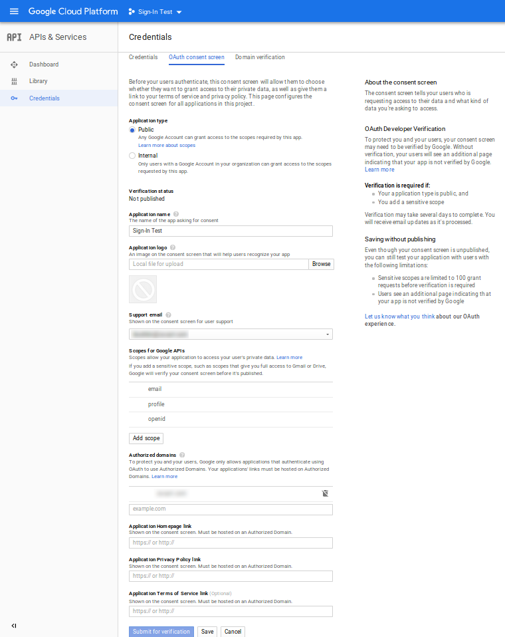Image resolution: width=505 pixels, height=637 pixels.
Task: Click the Browse button for logo upload
Action: [321, 264]
